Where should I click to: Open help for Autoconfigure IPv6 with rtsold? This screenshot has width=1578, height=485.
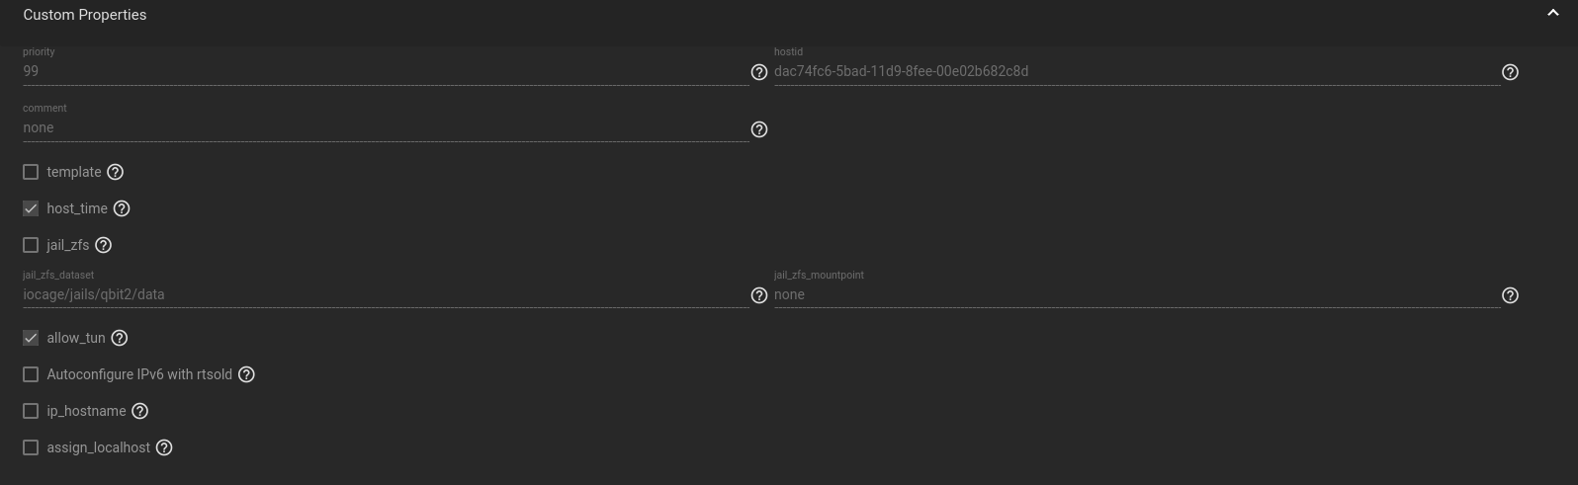[x=247, y=374]
